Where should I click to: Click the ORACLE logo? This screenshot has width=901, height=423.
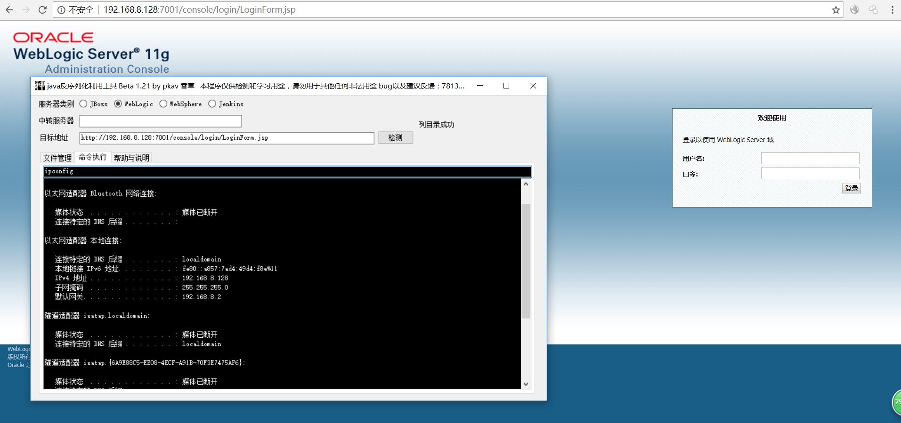tap(53, 38)
